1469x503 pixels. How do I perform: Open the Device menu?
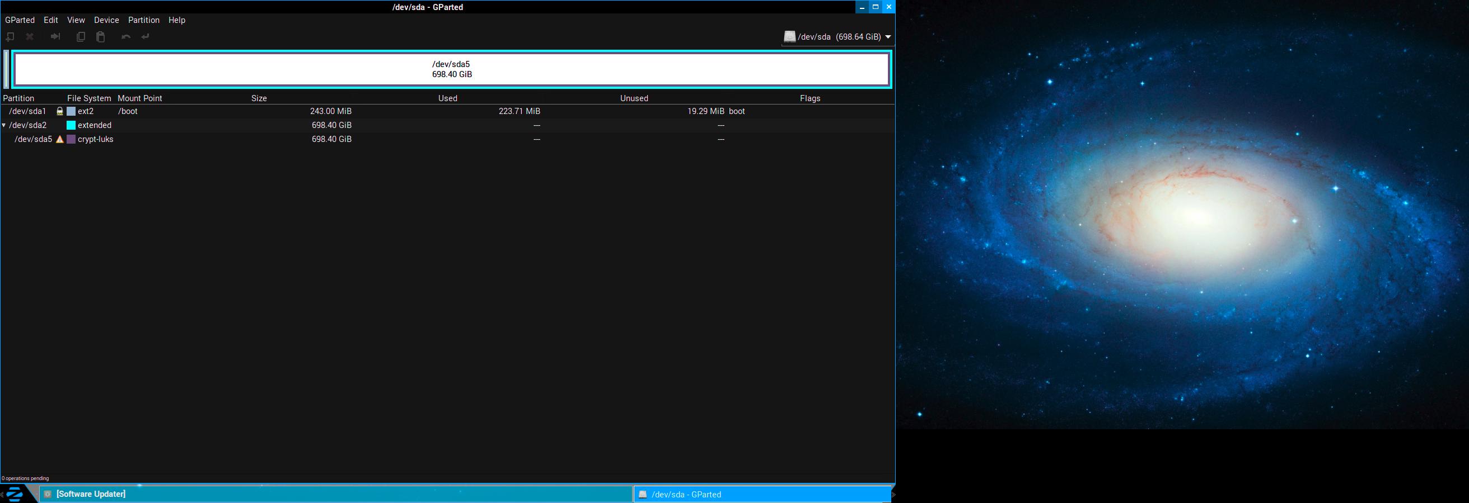coord(106,20)
